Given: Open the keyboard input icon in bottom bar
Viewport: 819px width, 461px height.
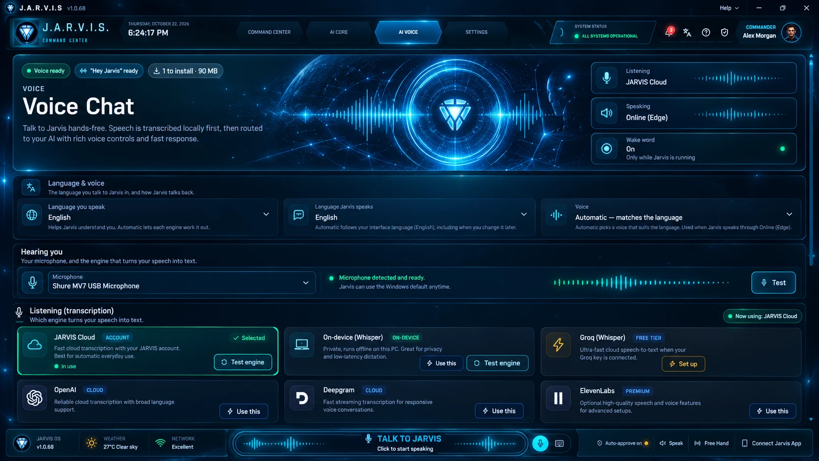Looking at the screenshot, I should (559, 443).
